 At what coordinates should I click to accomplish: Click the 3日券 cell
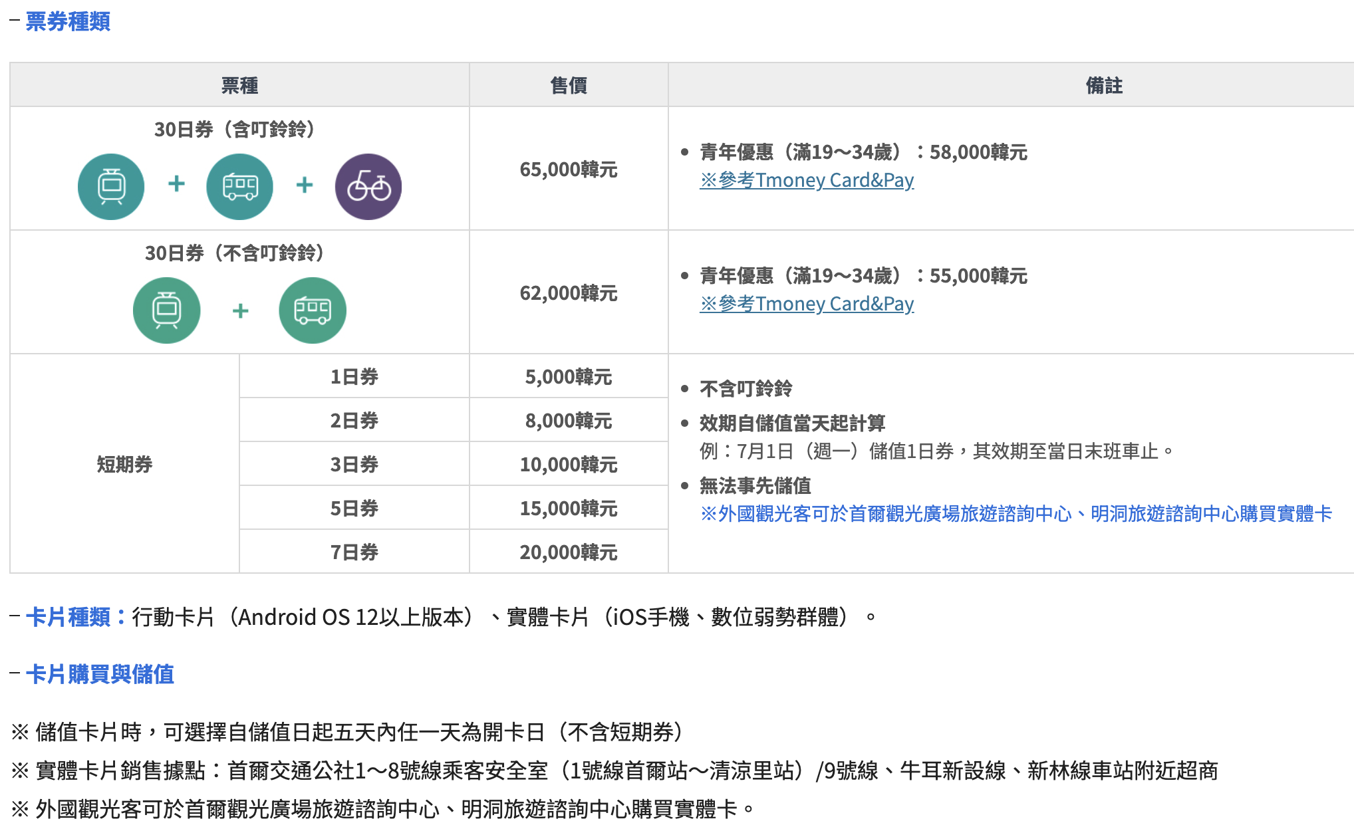point(354,464)
